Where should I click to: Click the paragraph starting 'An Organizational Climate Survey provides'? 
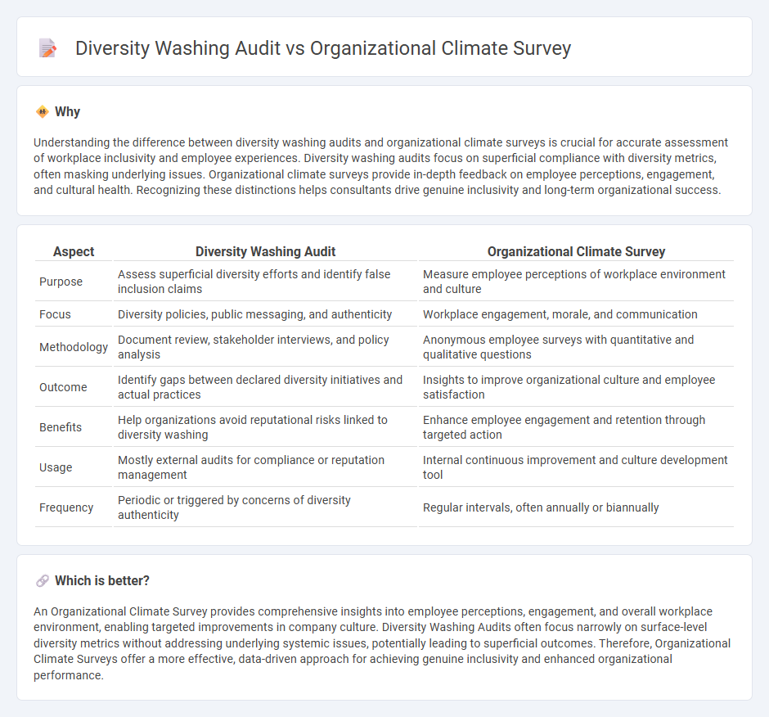pos(382,643)
